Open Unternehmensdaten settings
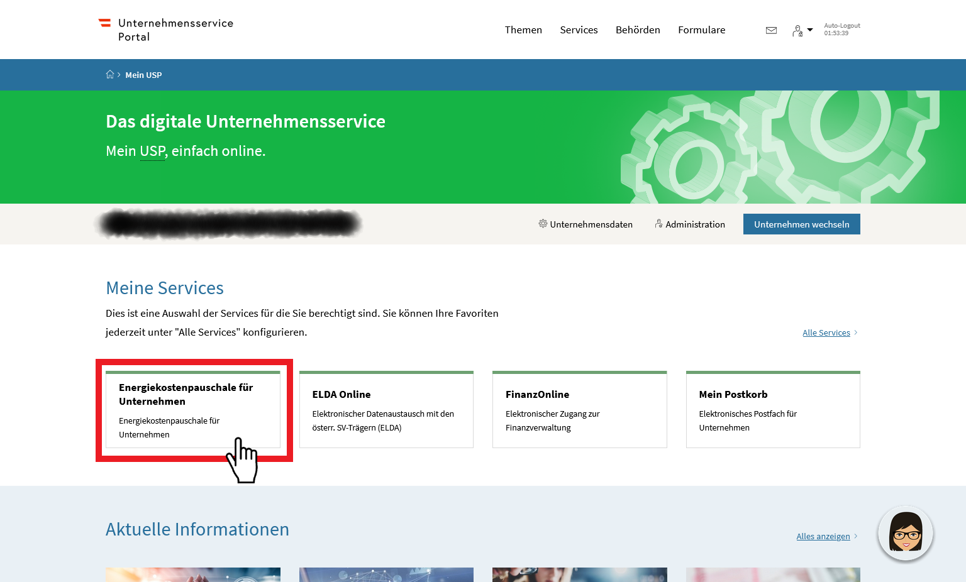This screenshot has width=966, height=582. click(586, 224)
